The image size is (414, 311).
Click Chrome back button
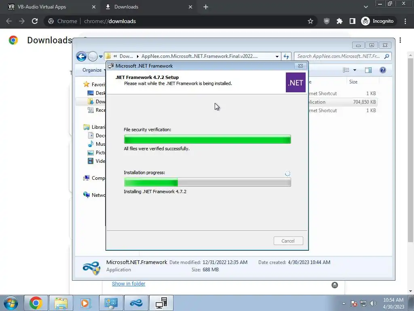pos(9,21)
